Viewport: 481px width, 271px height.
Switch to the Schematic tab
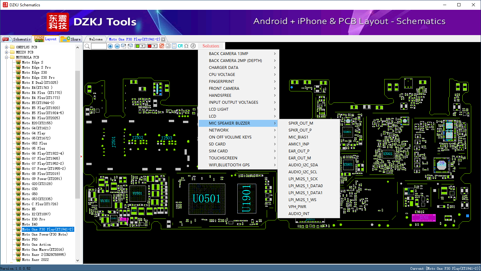pyautogui.click(x=16, y=39)
